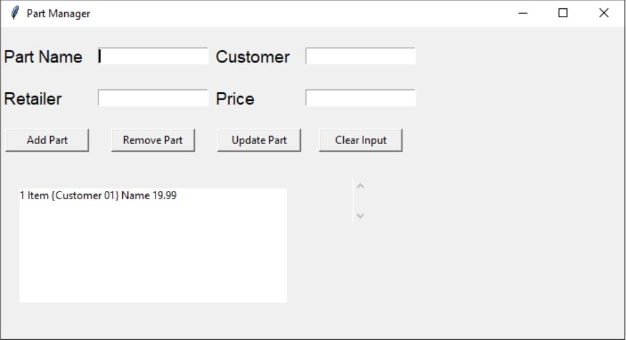Click the Clear Input button

point(361,140)
